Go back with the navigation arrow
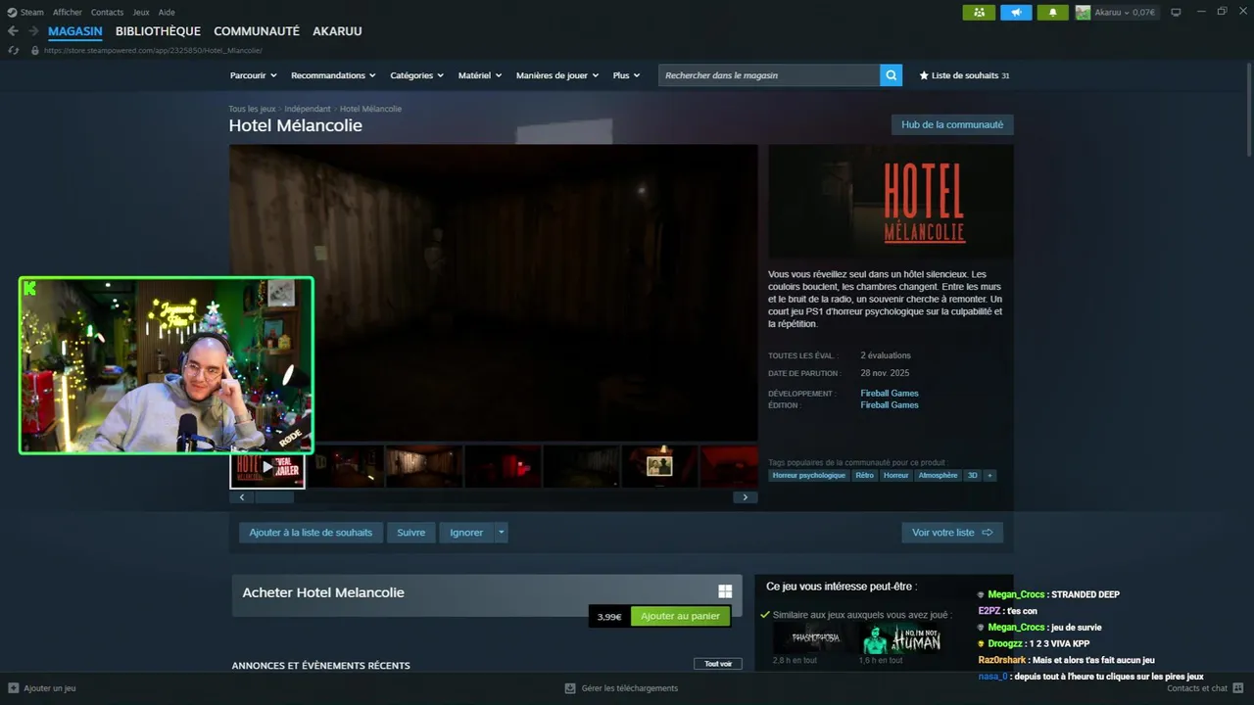Viewport: 1254px width, 705px height. pos(13,31)
